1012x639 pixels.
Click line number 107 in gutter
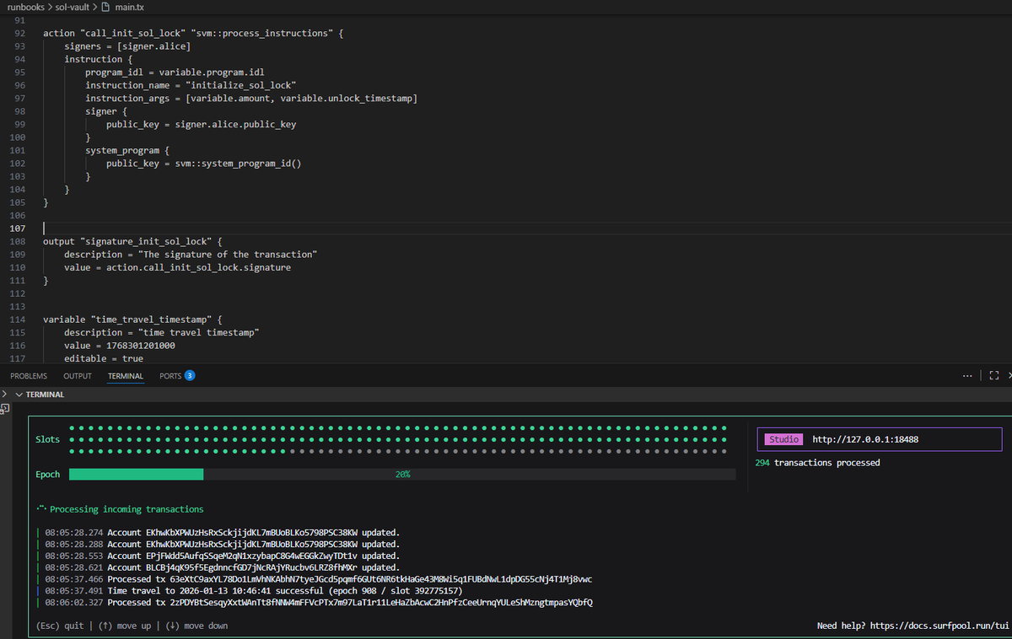18,228
